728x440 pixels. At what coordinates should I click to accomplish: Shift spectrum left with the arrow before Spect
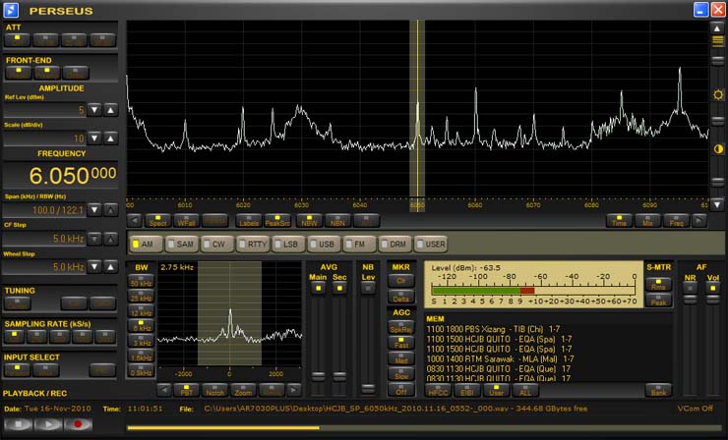(135, 221)
